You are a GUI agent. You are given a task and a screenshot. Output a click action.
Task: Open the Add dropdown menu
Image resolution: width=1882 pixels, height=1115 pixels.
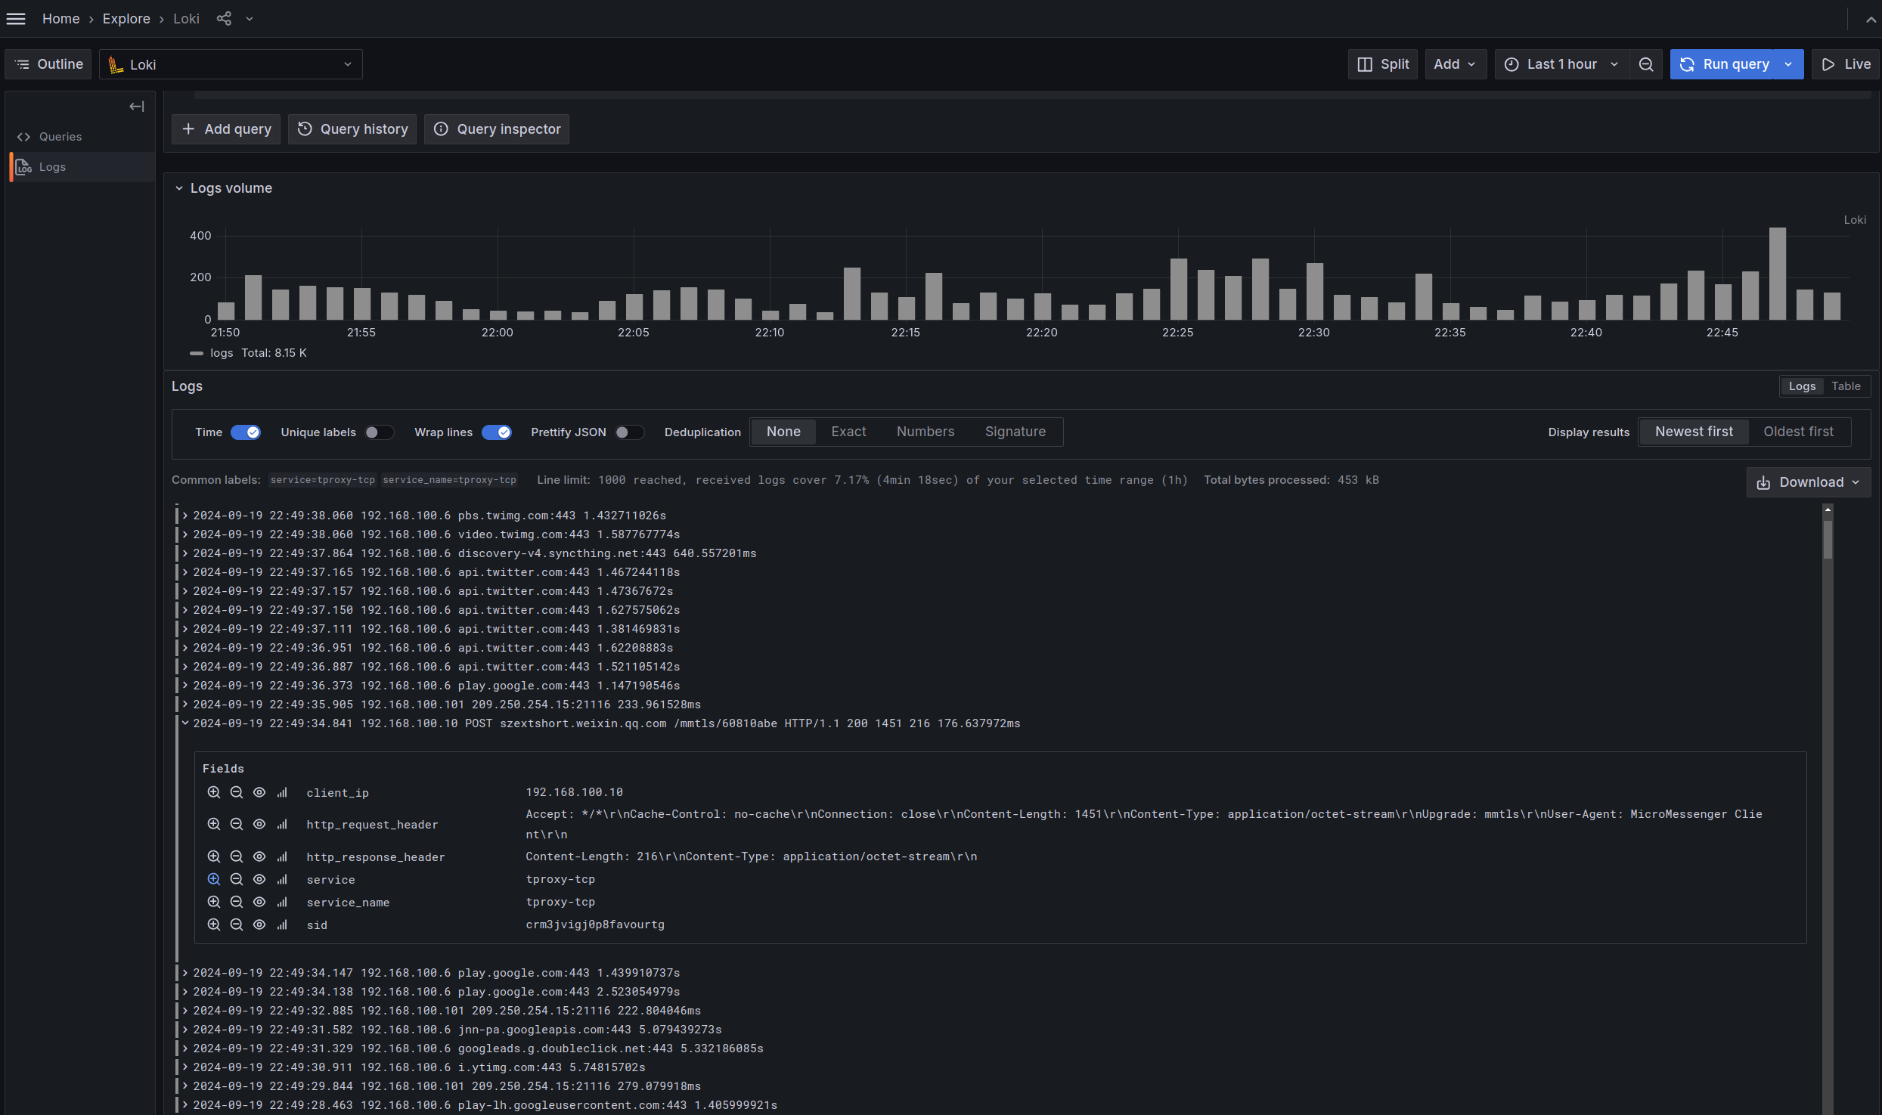pos(1455,64)
